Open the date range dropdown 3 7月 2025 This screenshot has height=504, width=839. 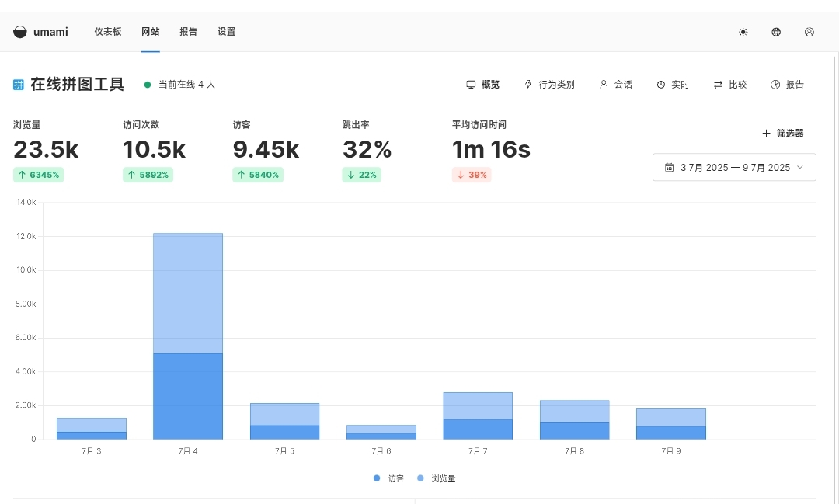[x=734, y=168]
